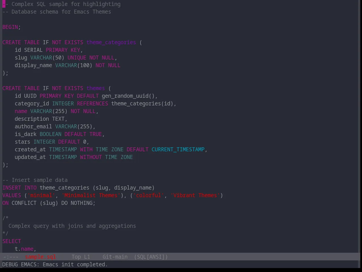Click the description TEXT line

[41, 119]
